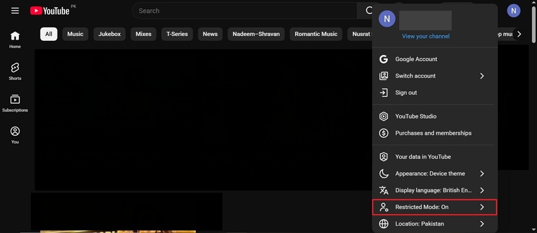Click the YouTube Studio hexagon icon
This screenshot has width=537, height=233.
coord(383,116)
